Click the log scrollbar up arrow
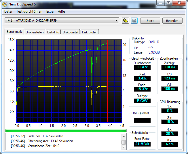This screenshot has height=154, width=188. tap(124, 136)
